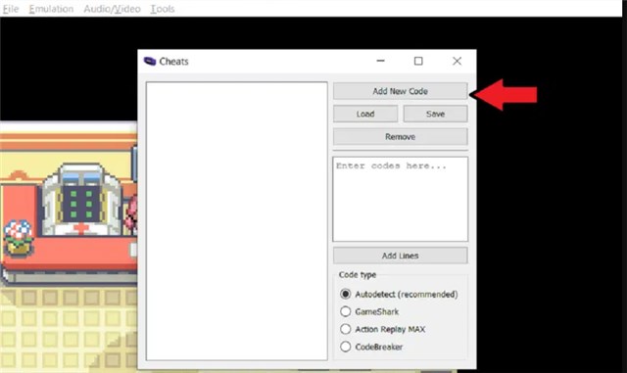The width and height of the screenshot is (627, 373).
Task: Click the Load button
Action: pos(365,114)
